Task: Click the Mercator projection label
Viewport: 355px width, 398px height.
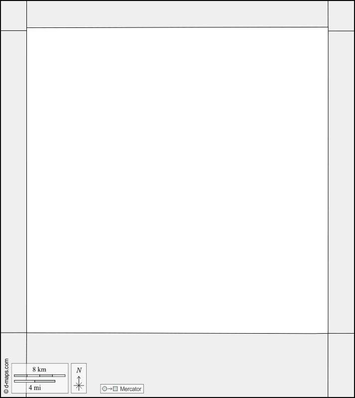Action: (x=130, y=389)
